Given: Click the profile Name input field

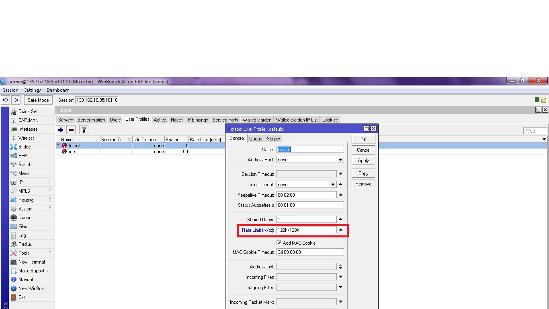Looking at the screenshot, I should tap(310, 149).
